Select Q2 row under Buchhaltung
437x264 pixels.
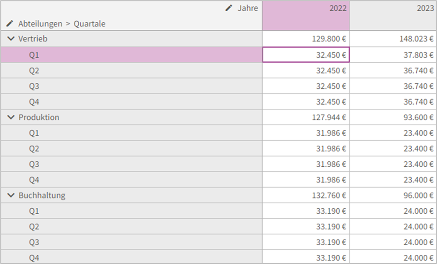tap(131, 227)
